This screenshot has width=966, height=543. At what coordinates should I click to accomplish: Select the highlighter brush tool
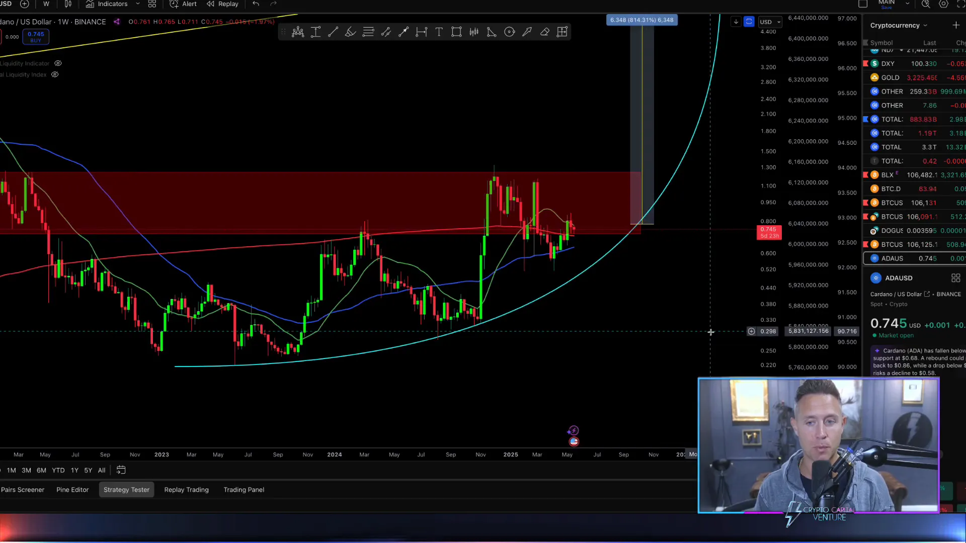[351, 32]
